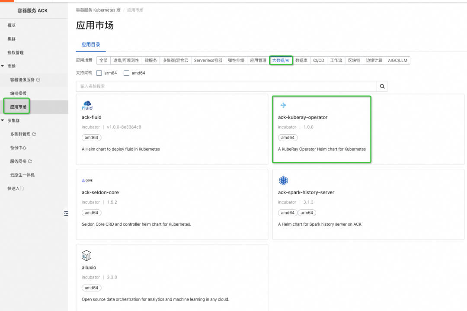
Task: Select the 大数据/AI scenario filter
Action: (x=281, y=60)
